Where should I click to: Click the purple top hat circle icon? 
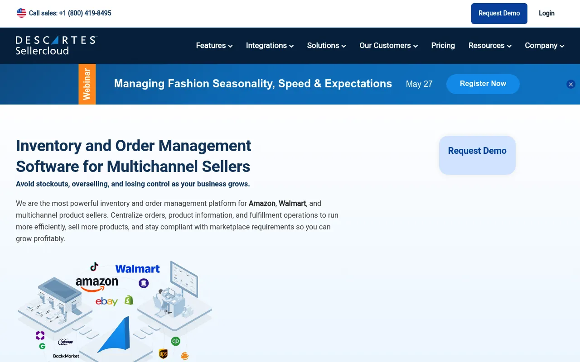point(144,283)
